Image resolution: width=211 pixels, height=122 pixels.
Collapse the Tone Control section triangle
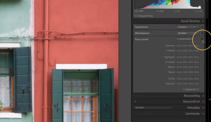pos(202,39)
